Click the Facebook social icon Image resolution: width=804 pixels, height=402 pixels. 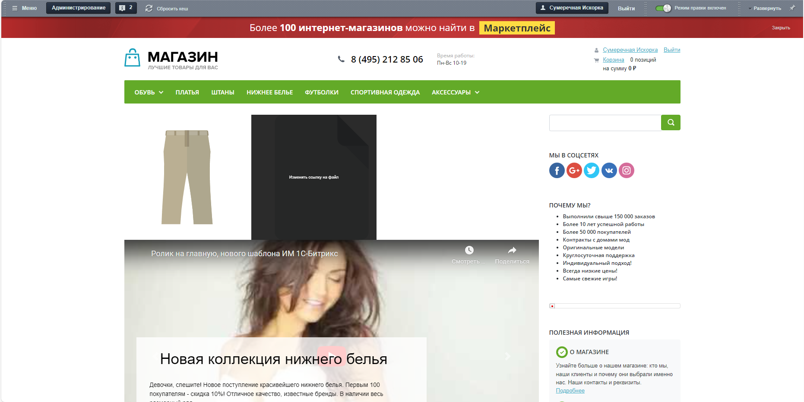(x=557, y=170)
